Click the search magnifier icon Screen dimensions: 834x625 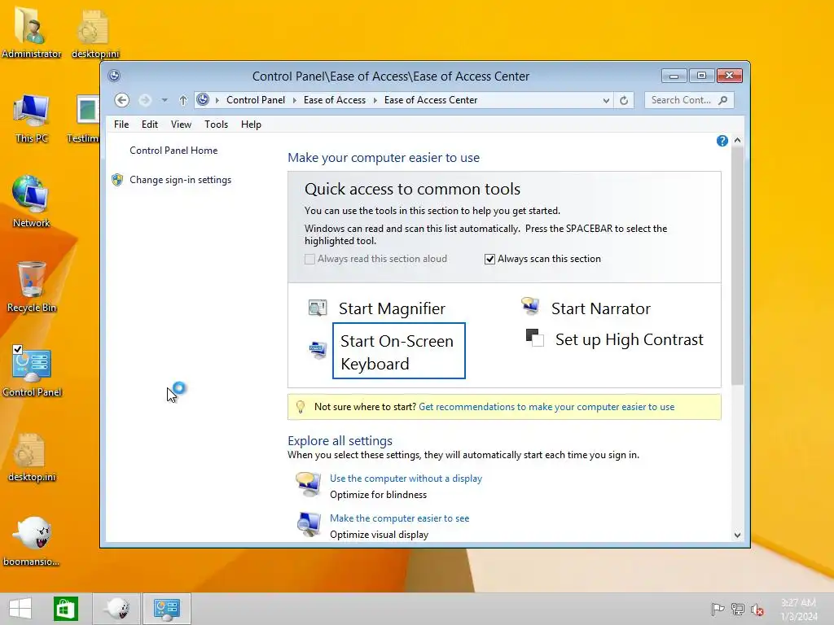[723, 100]
